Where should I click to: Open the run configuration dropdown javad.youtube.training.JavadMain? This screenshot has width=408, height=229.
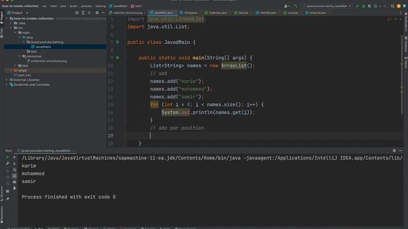(x=327, y=6)
